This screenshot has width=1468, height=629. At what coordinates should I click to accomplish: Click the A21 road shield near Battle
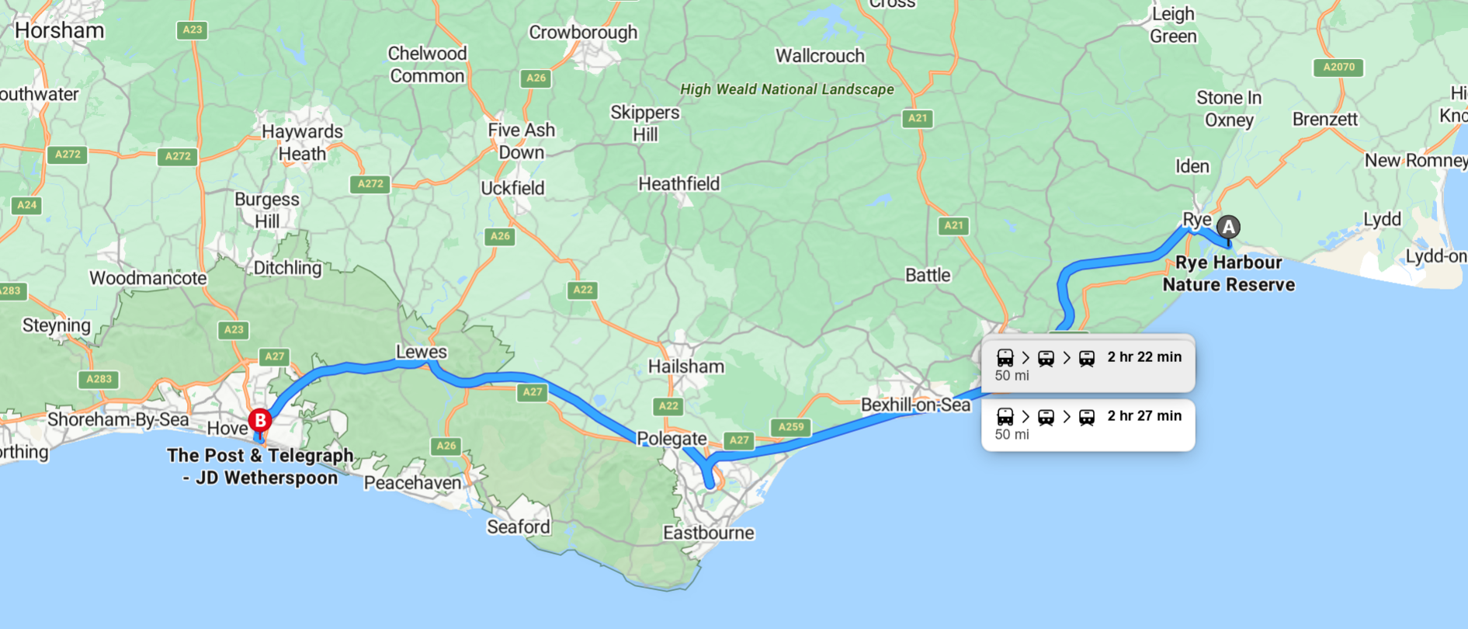[953, 226]
